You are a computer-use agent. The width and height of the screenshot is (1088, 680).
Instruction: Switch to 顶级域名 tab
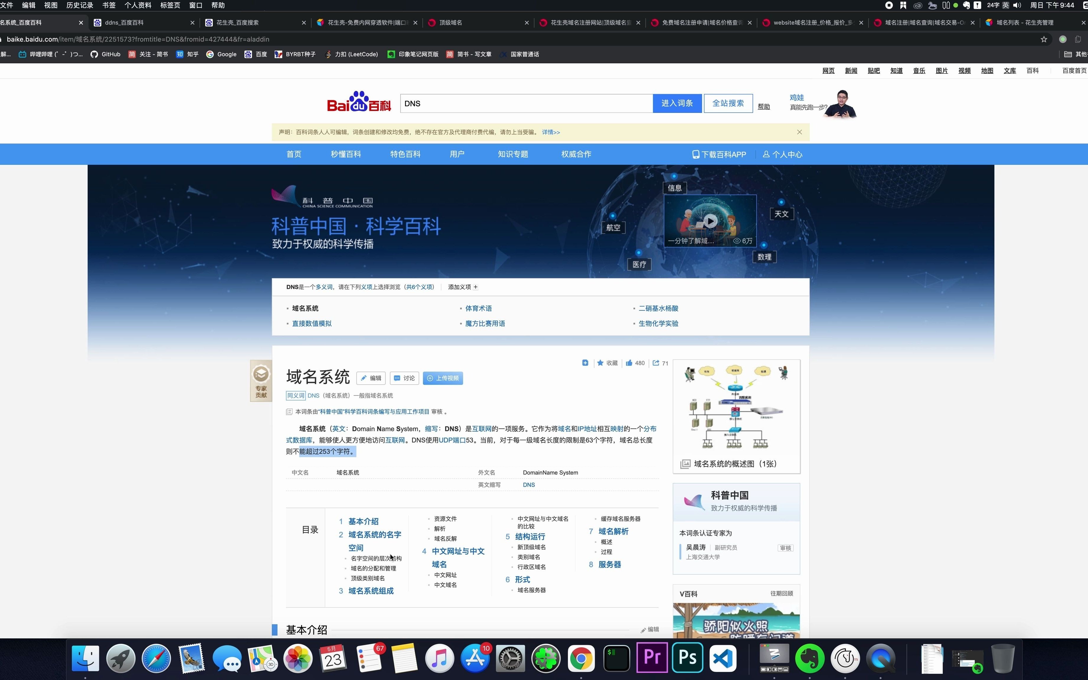[478, 22]
